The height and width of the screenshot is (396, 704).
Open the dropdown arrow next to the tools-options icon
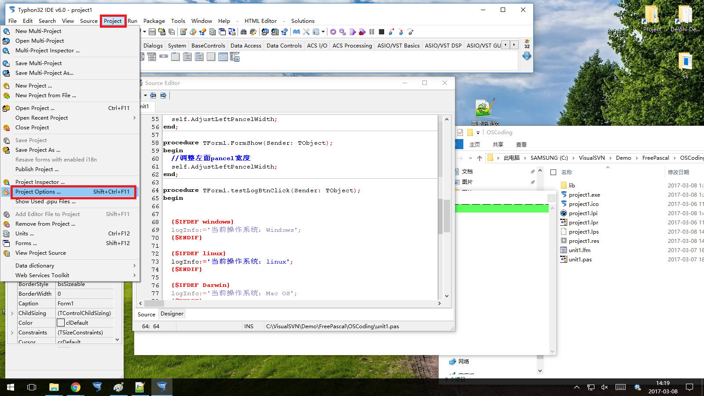(x=323, y=32)
